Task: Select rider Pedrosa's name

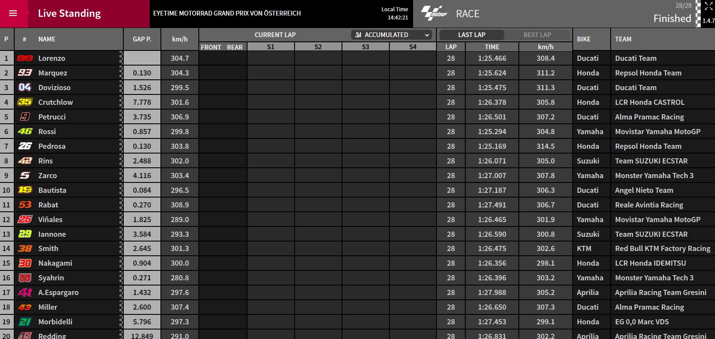Action: 52,146
